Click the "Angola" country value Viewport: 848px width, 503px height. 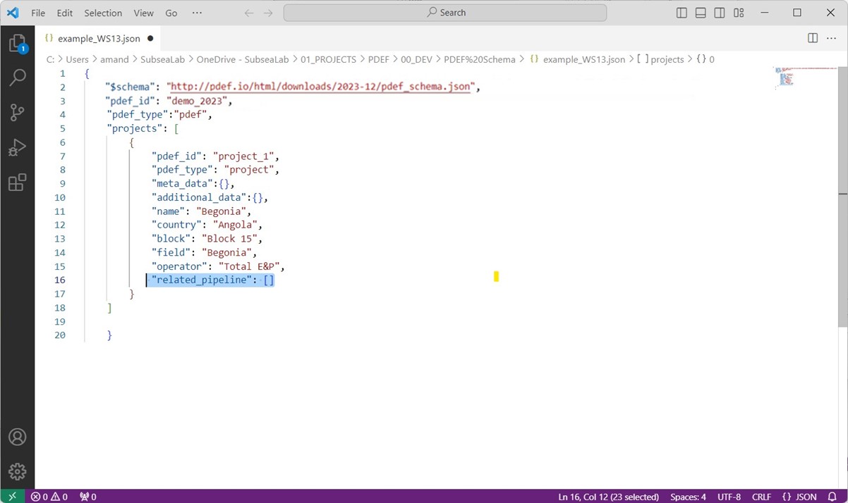coord(236,225)
